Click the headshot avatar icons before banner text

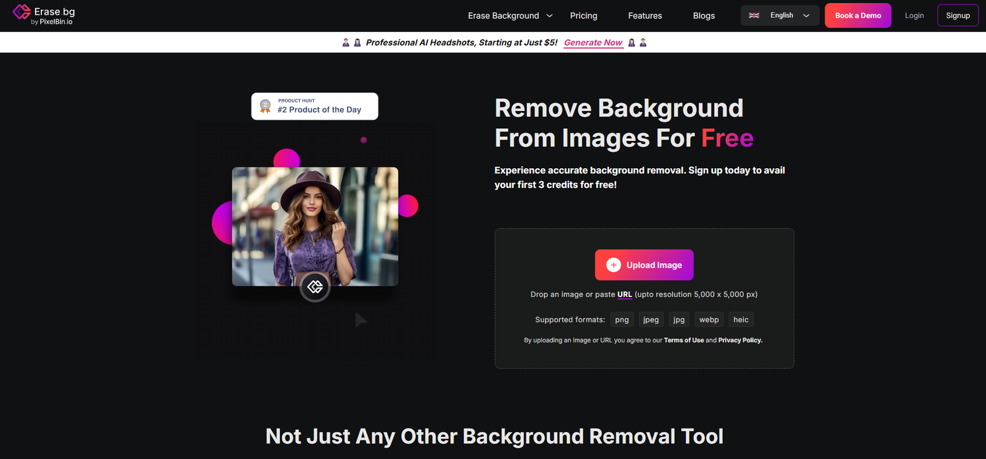[351, 43]
